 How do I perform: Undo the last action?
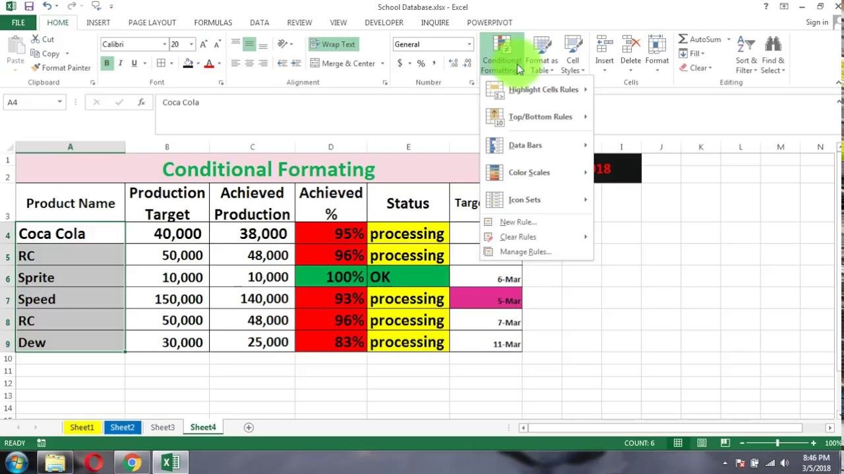[x=47, y=7]
